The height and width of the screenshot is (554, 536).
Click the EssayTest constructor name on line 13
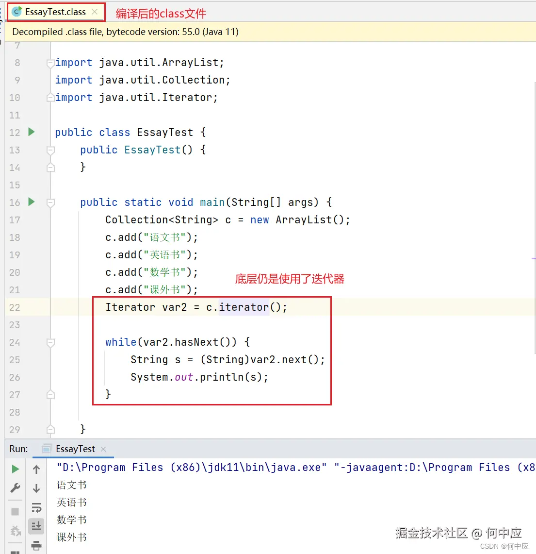(x=152, y=150)
